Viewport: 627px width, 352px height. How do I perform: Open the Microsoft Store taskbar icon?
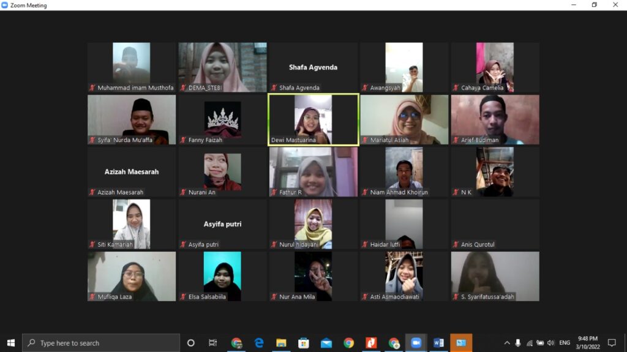pos(304,343)
